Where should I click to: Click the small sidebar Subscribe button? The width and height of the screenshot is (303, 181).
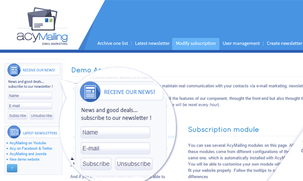[18, 115]
